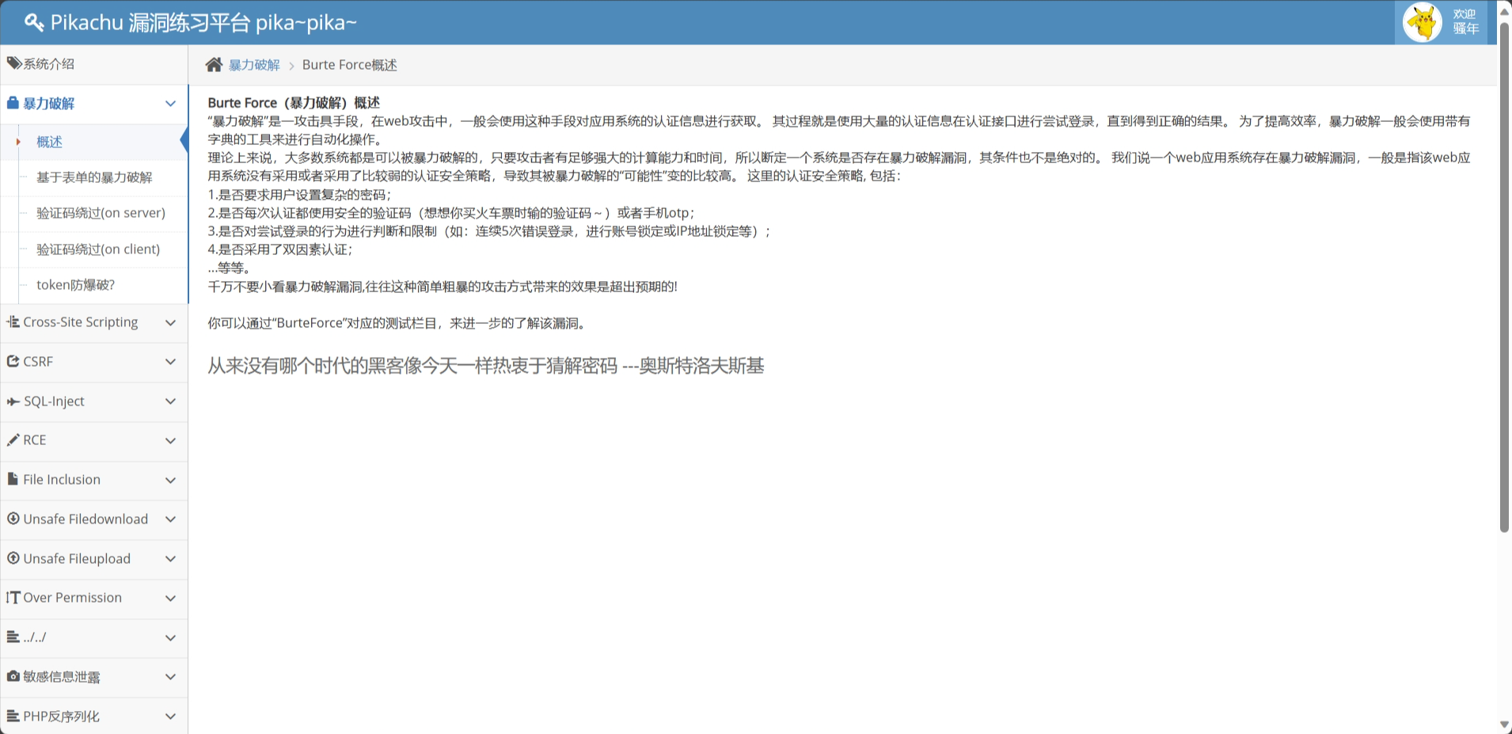Click the tag icon beside 系统介绍
Viewport: 1512px width, 734px height.
point(13,63)
